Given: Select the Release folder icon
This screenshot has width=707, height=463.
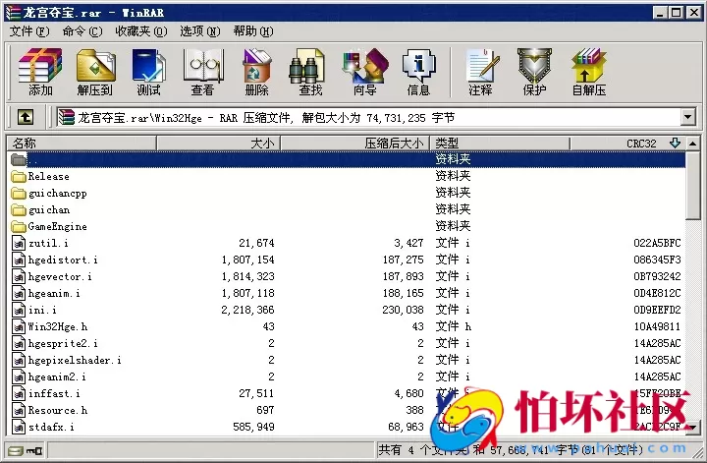Looking at the screenshot, I should click(x=19, y=176).
